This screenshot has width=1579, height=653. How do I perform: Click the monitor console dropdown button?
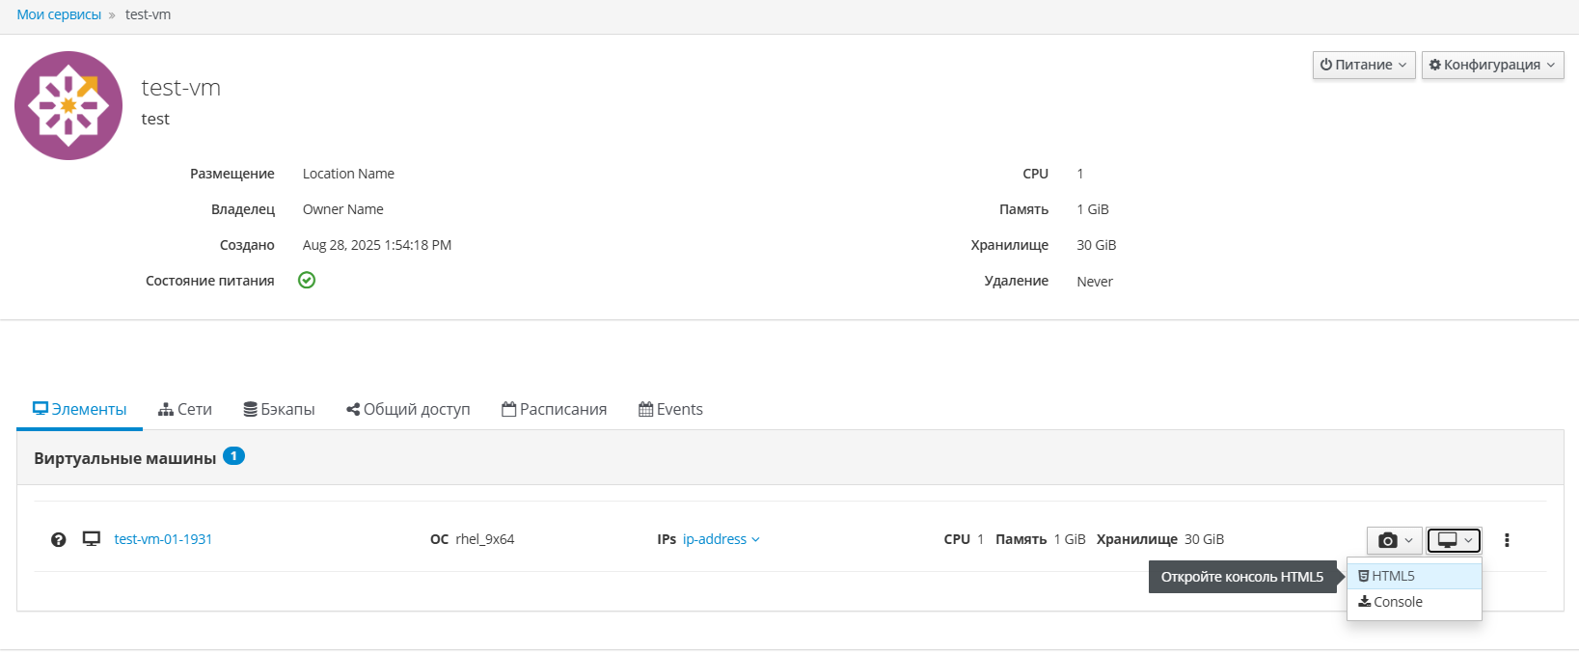click(1454, 540)
